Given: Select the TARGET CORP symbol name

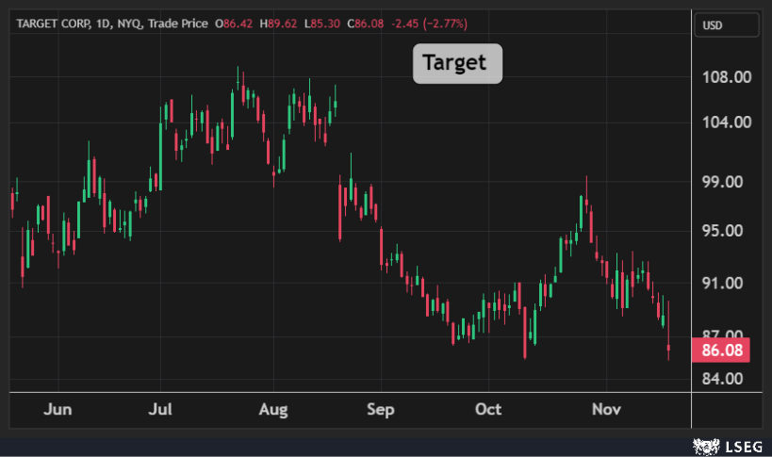Looking at the screenshot, I should [x=52, y=23].
